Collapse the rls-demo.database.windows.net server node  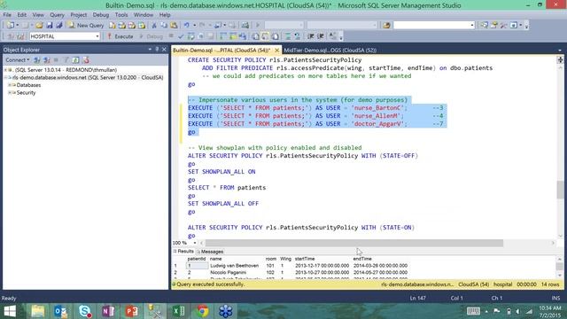point(5,77)
